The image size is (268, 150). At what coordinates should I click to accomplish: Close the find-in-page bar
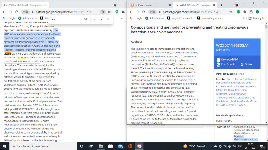point(108,19)
